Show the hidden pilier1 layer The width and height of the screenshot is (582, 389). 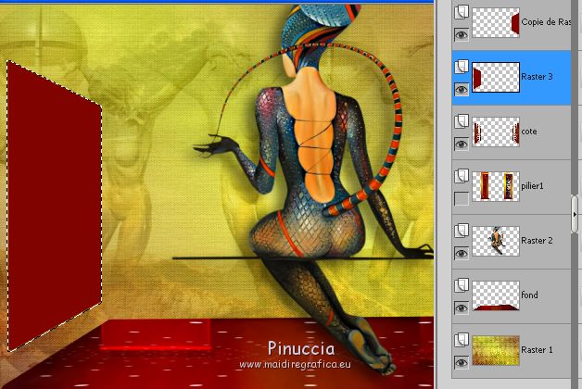tap(462, 198)
